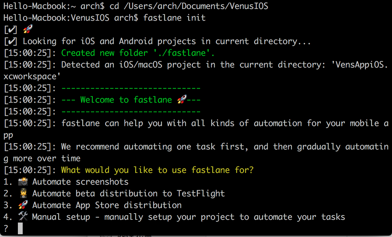Viewport: 392px width, 237px height.
Task: Click the terminal cursor after the question mark prompt
Action: click(20, 228)
